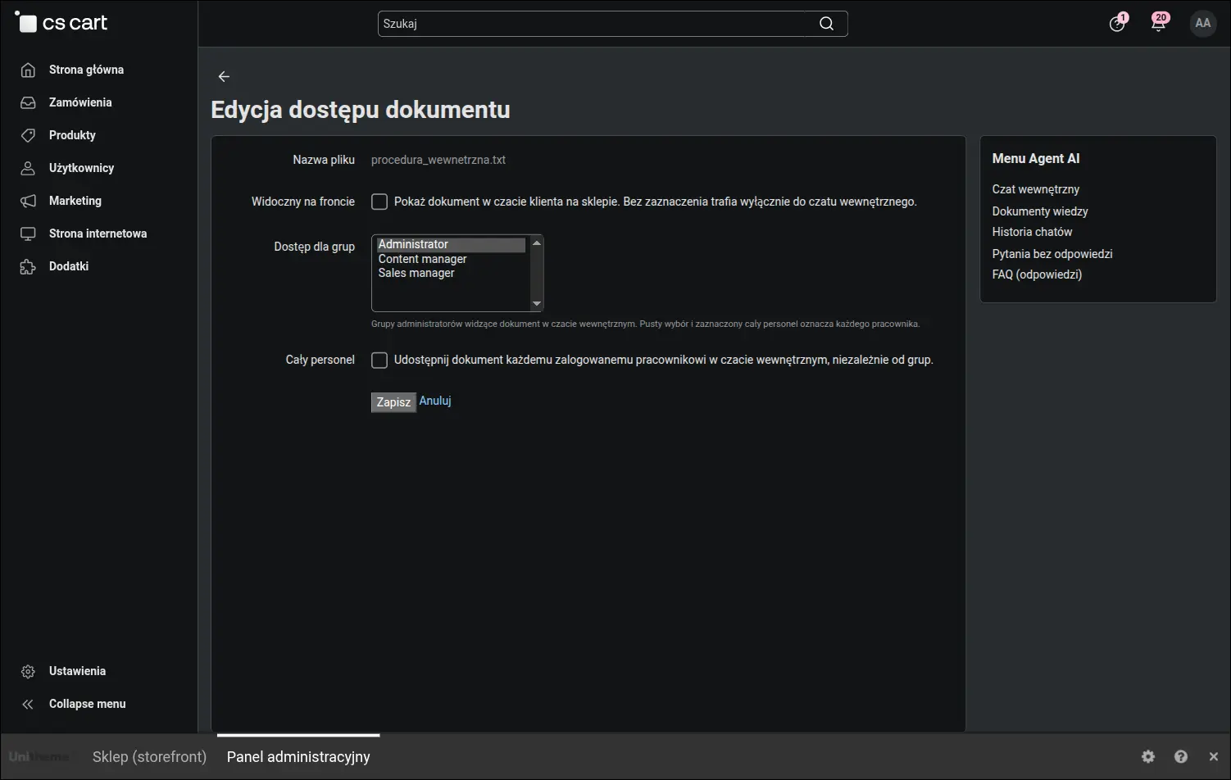Enable Widoczny na froncie checkbox
Viewport: 1231px width, 780px height.
(379, 202)
